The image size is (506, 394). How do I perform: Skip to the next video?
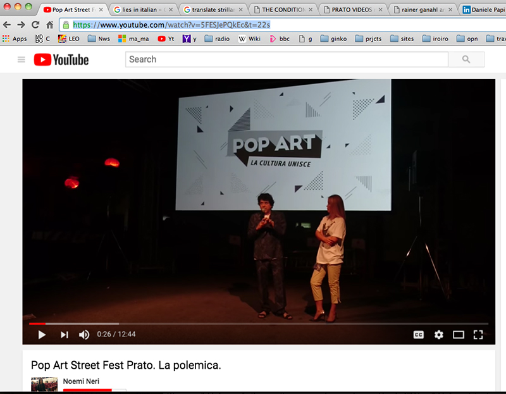pyautogui.click(x=64, y=335)
